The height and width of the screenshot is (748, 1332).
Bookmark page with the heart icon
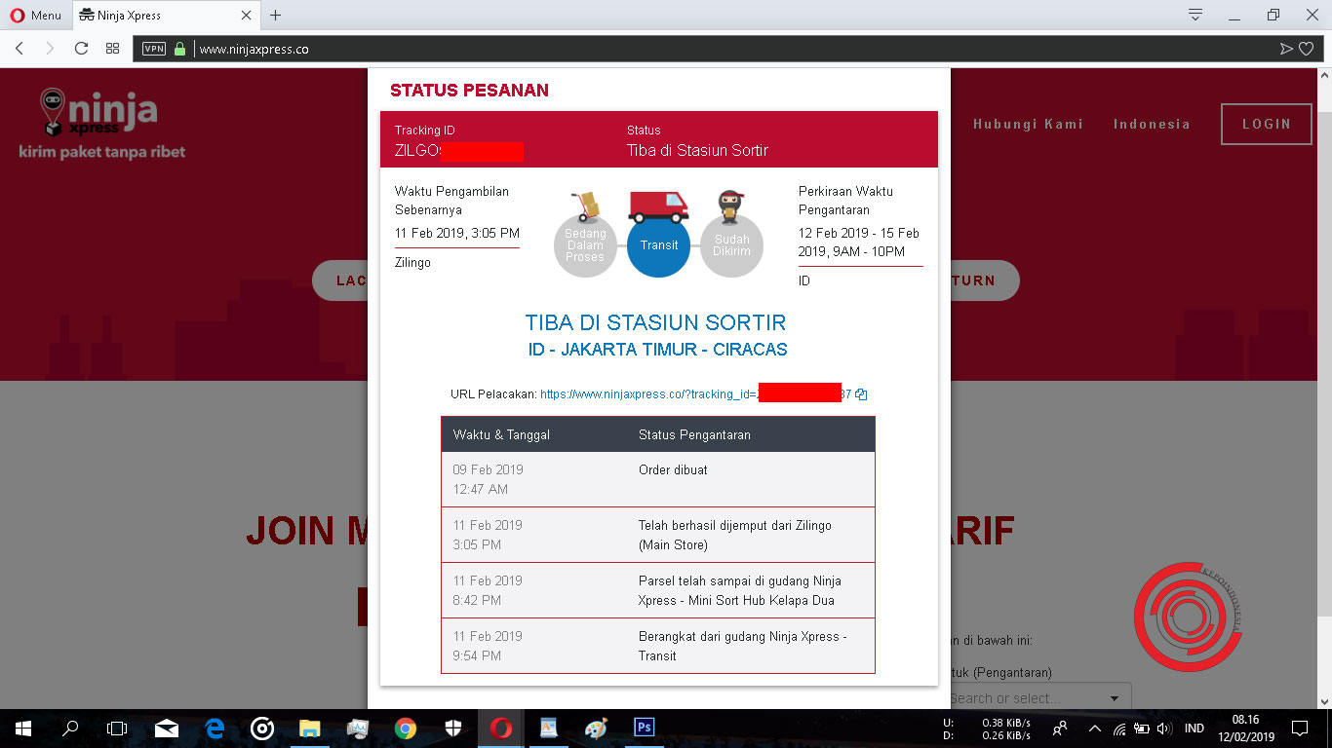(x=1307, y=49)
